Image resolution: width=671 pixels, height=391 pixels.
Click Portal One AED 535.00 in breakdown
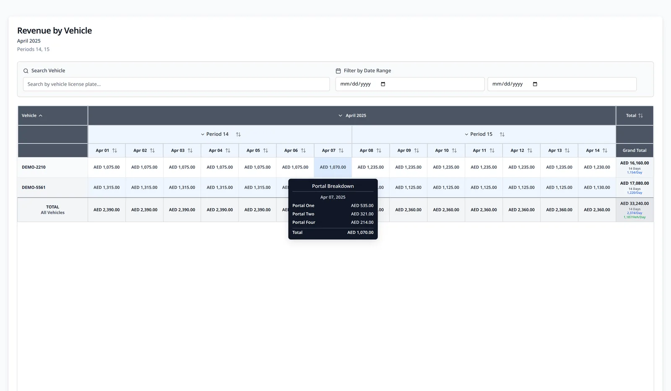(333, 206)
